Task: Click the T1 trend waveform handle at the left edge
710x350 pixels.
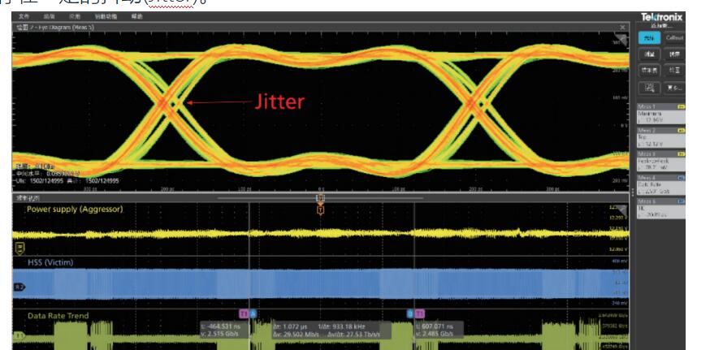Action: pos(19,336)
